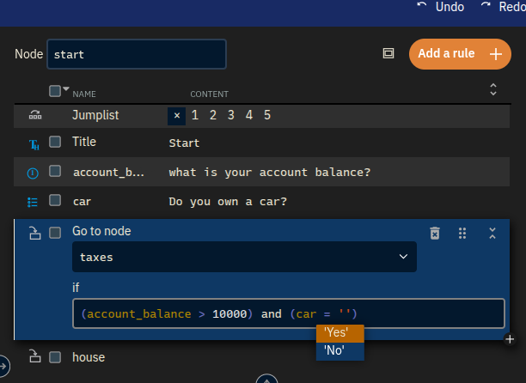Select the Title content 'Start'
Viewport: 526px width, 383px height.
tap(184, 143)
